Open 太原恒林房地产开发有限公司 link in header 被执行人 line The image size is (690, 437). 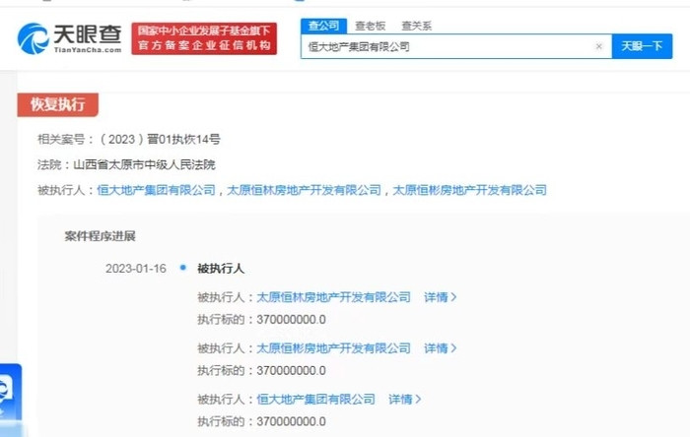(x=304, y=190)
